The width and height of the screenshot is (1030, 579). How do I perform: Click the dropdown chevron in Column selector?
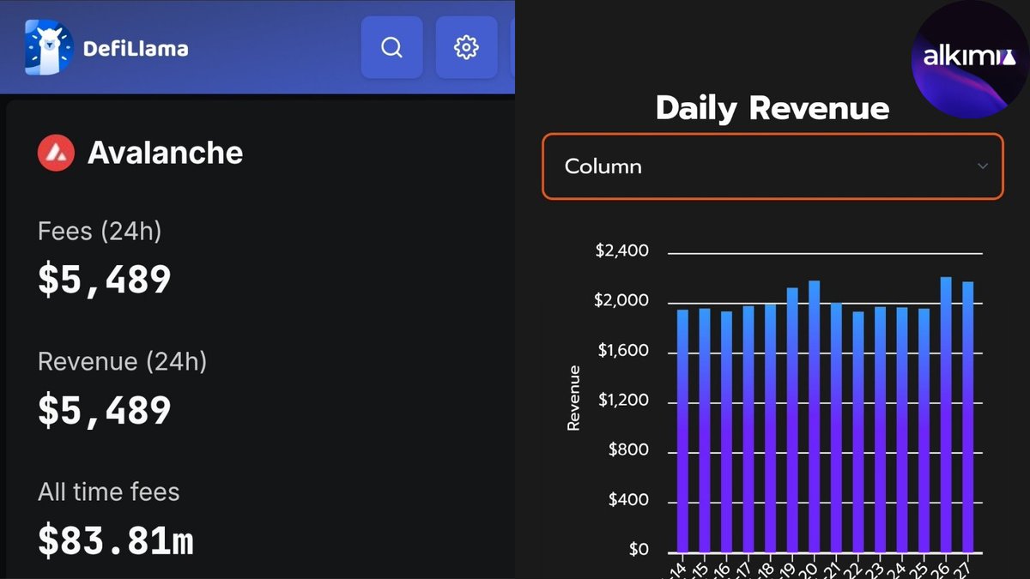983,166
